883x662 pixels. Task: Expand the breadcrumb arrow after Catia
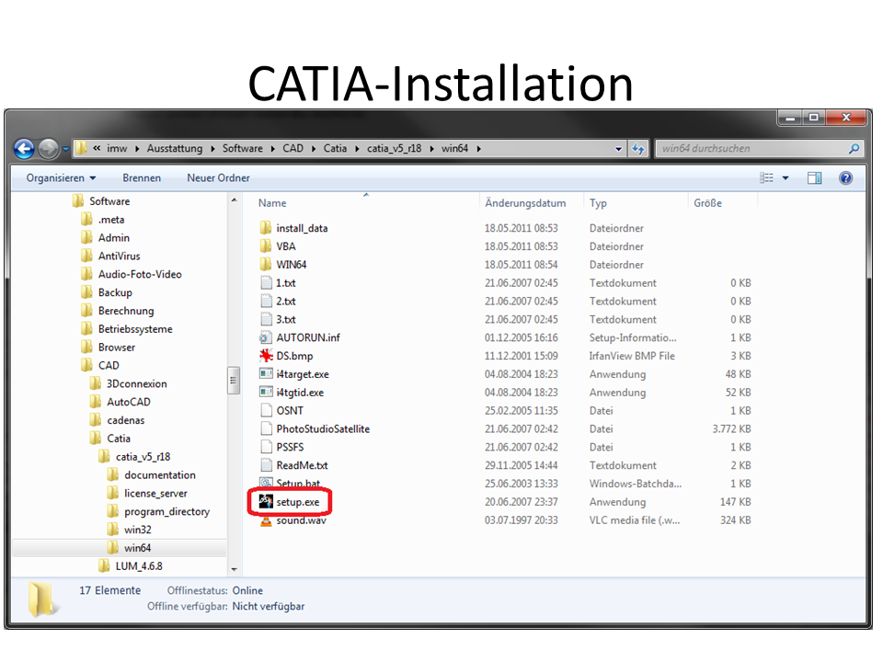357,149
